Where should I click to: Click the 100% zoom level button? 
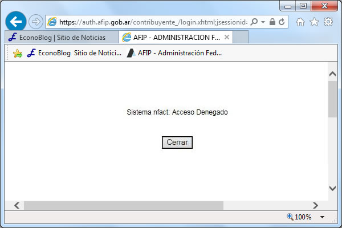pyautogui.click(x=299, y=217)
